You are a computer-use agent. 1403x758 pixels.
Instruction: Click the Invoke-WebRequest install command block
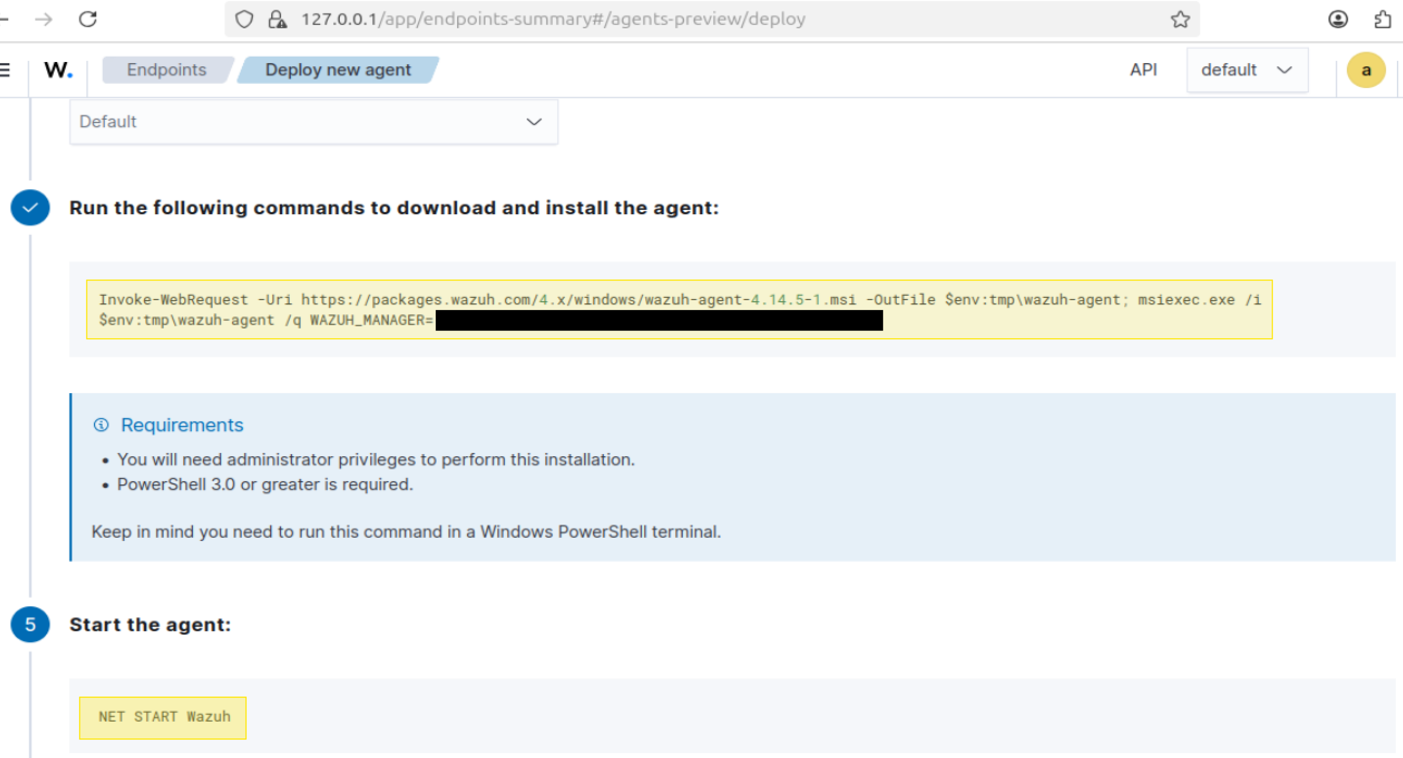[x=679, y=309]
